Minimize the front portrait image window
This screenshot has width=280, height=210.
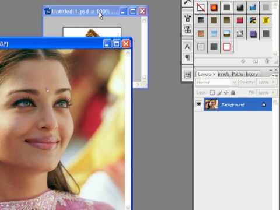[107, 44]
